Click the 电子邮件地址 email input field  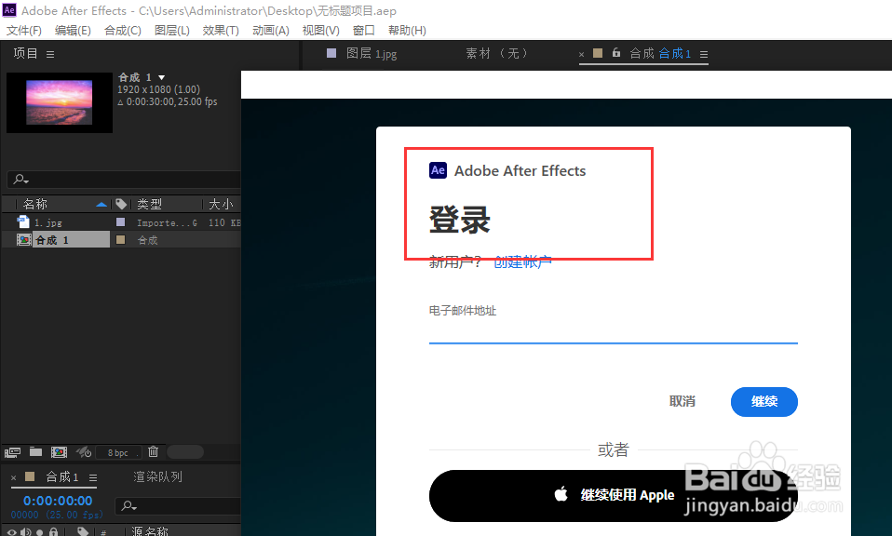coord(614,331)
